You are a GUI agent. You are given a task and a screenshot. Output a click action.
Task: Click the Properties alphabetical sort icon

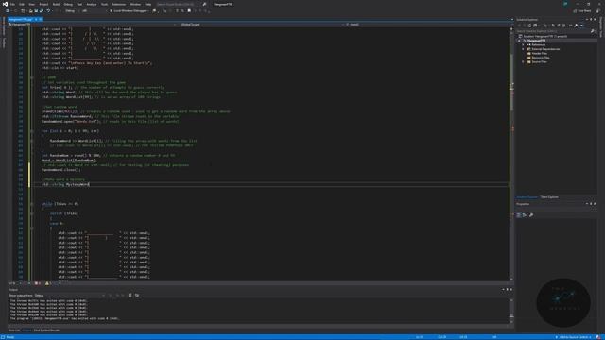tap(525, 215)
